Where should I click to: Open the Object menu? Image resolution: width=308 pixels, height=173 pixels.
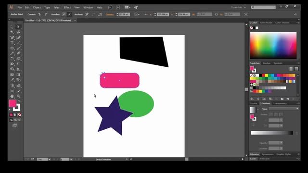click(x=37, y=8)
